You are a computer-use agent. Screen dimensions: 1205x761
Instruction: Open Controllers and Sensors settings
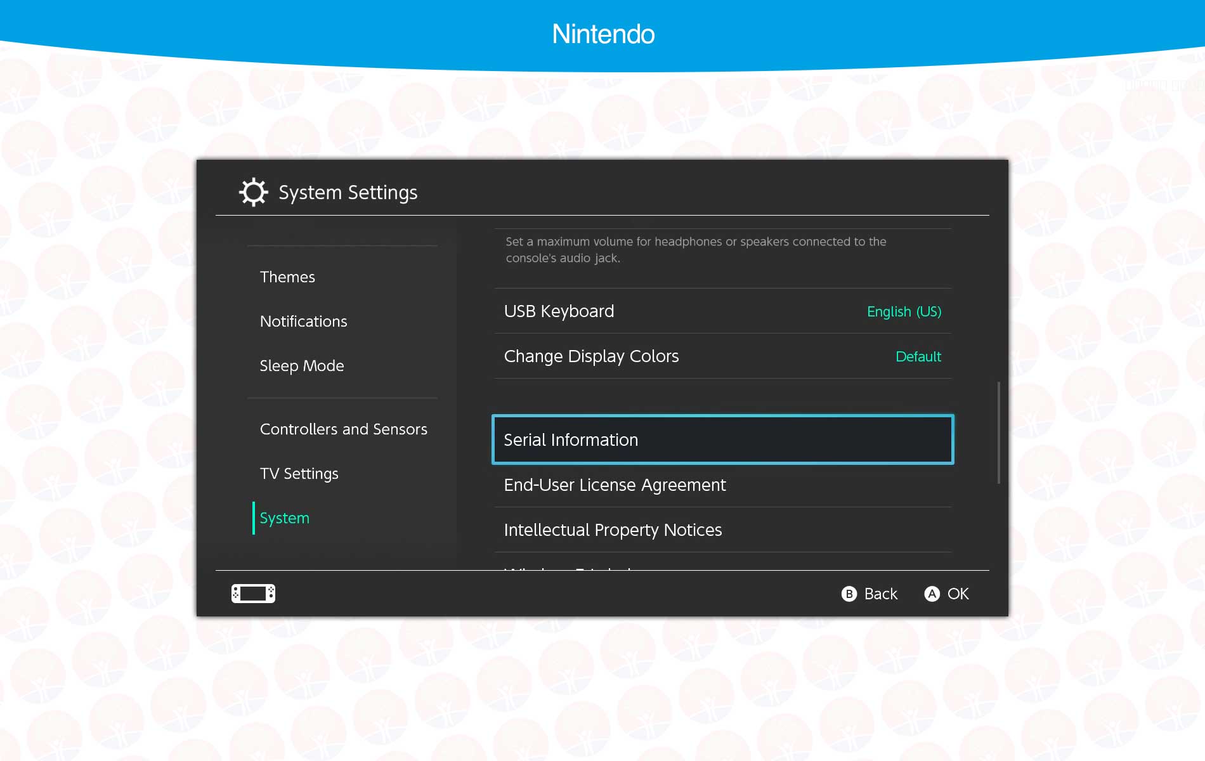(342, 429)
